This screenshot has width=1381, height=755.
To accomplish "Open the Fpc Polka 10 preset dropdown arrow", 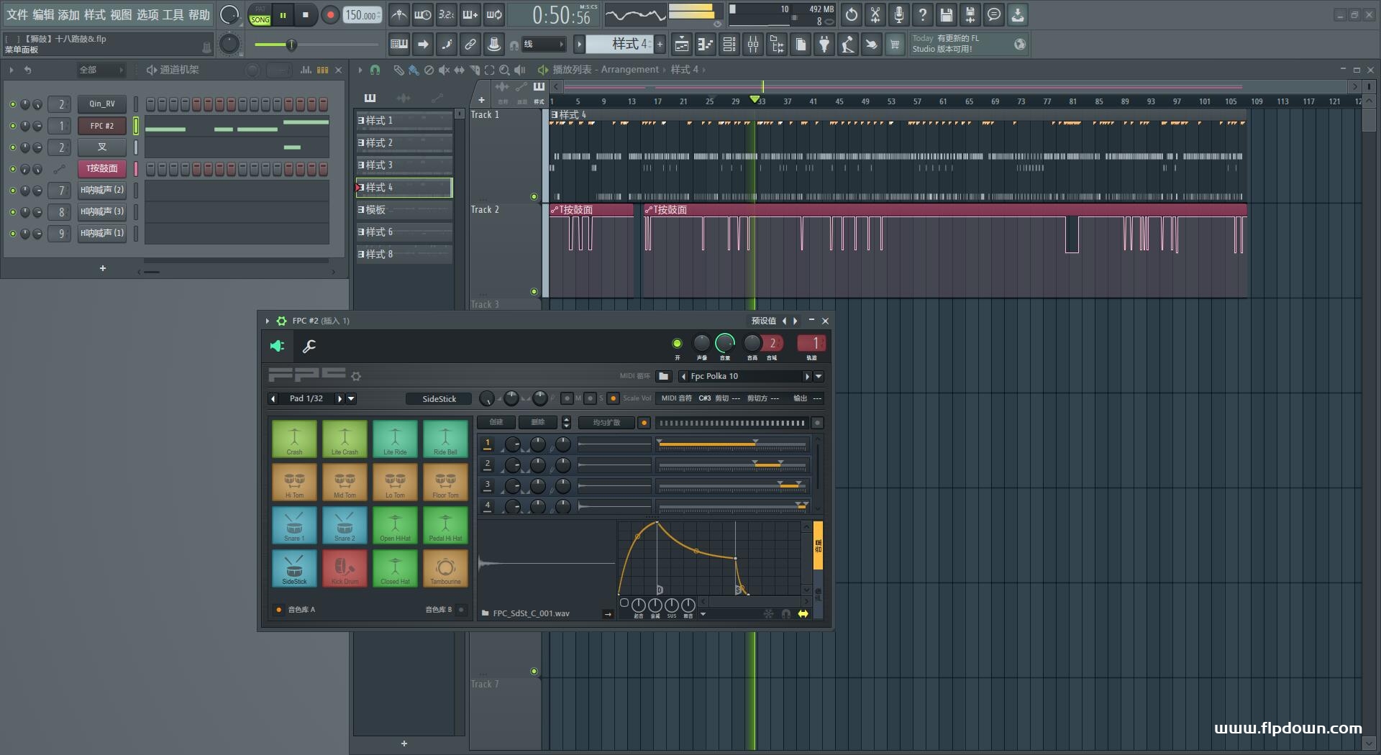I will coord(819,376).
